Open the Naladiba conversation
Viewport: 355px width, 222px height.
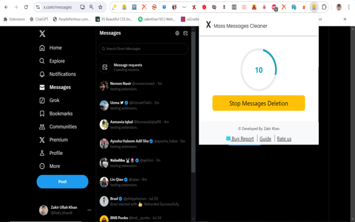tap(144, 163)
